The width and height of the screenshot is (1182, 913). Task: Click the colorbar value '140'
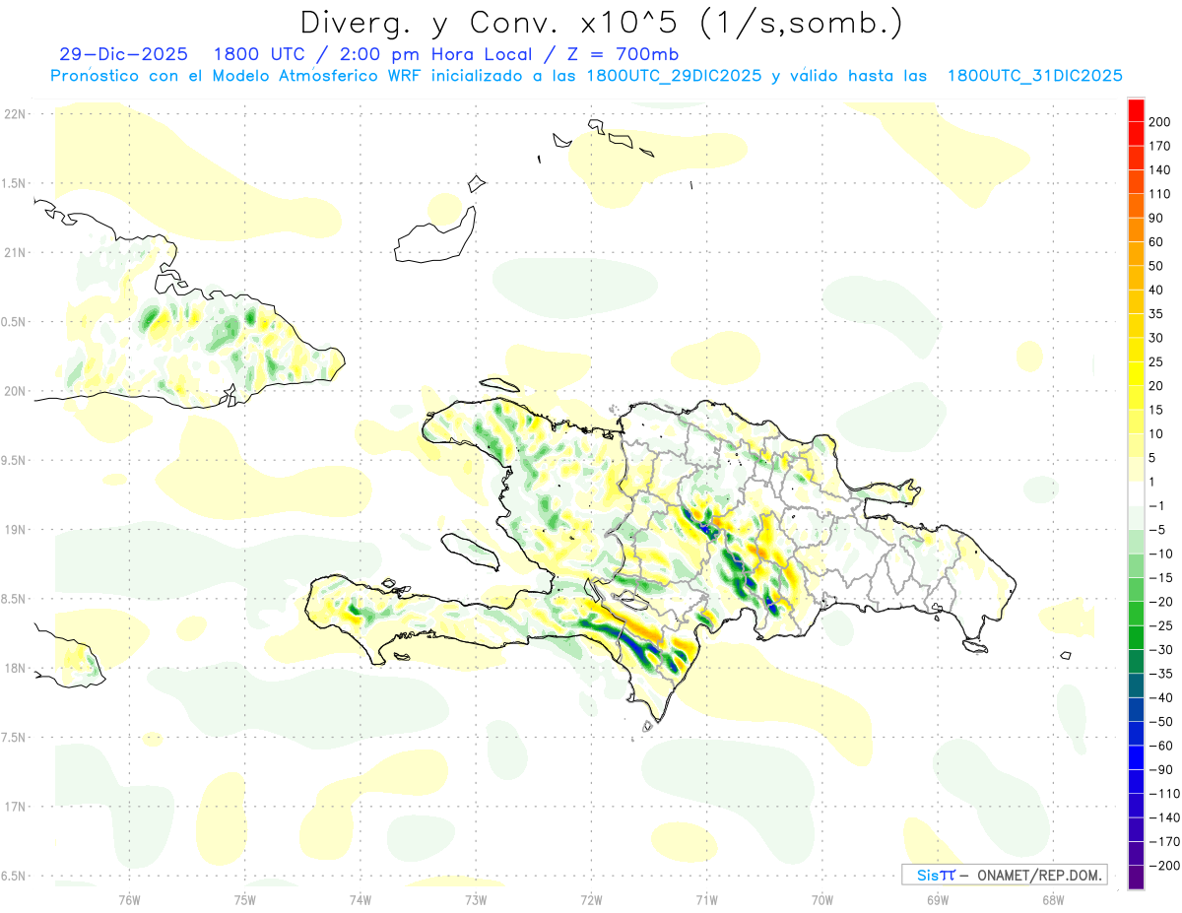point(1161,169)
